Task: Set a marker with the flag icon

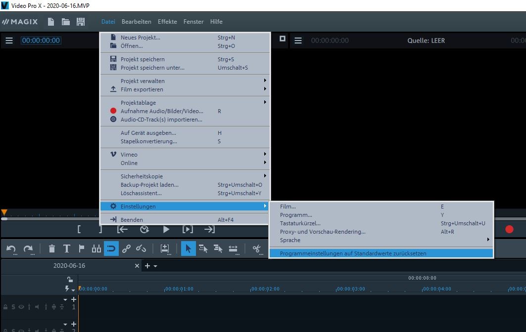Action: [x=81, y=249]
